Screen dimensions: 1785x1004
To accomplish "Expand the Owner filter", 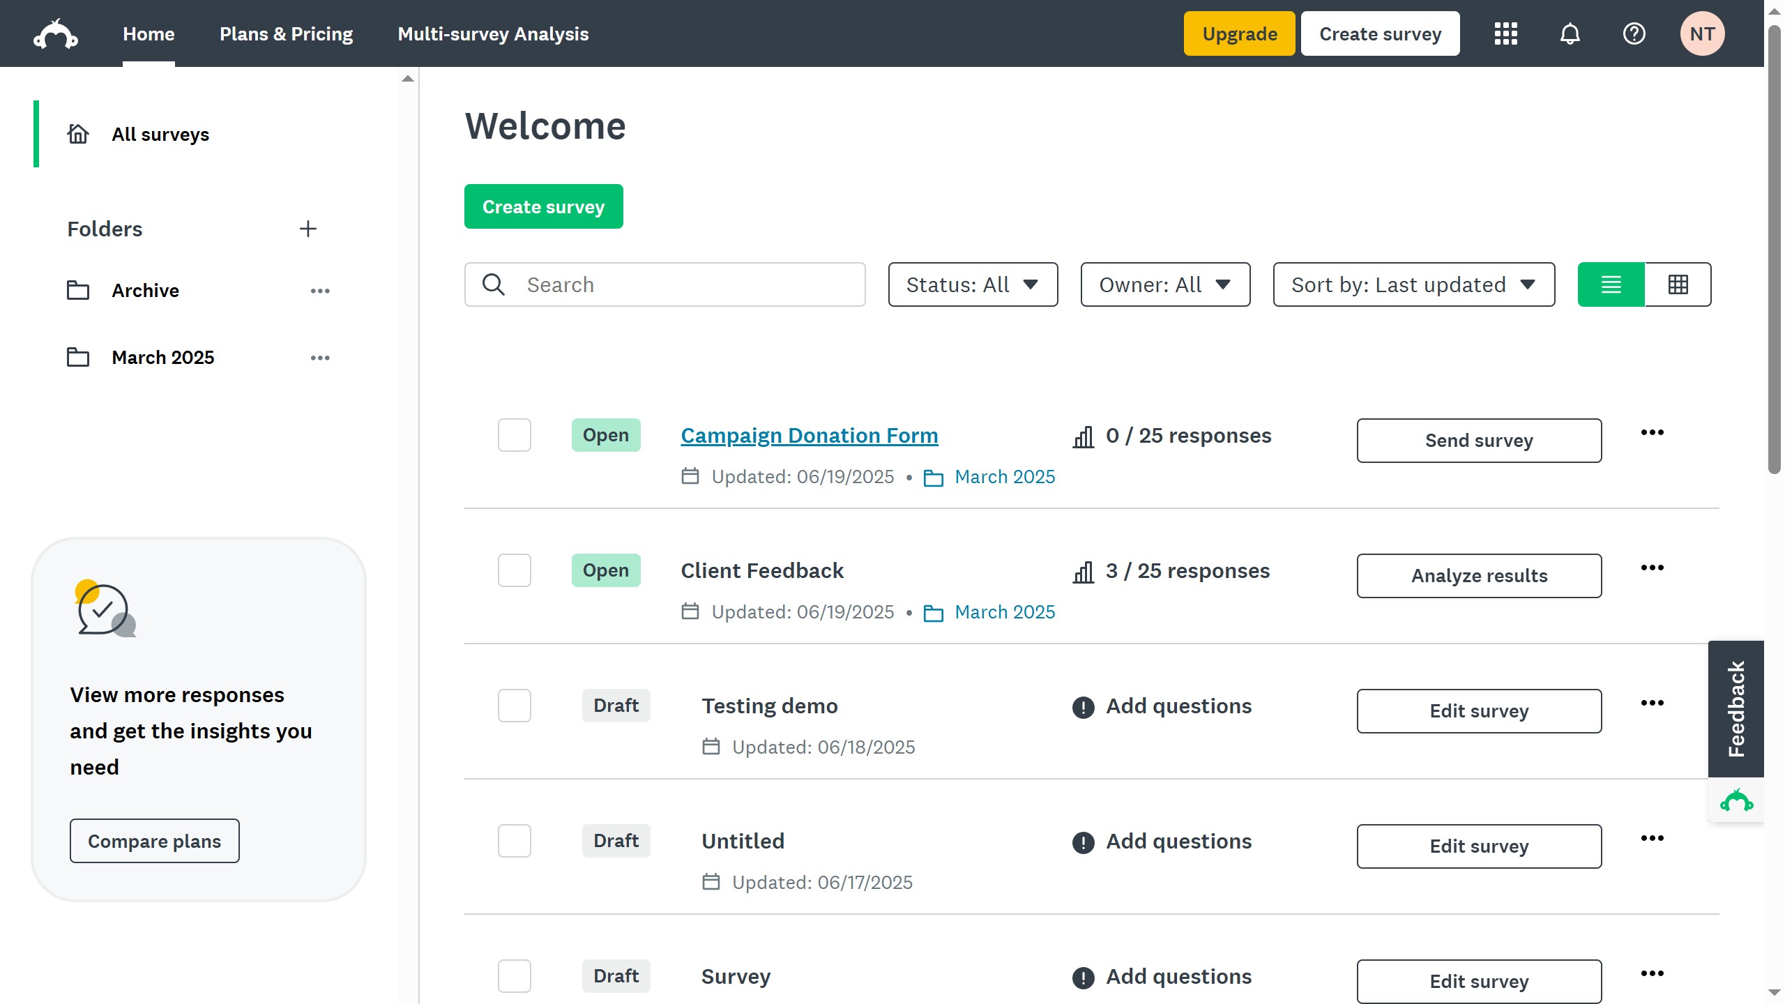I will click(1164, 284).
